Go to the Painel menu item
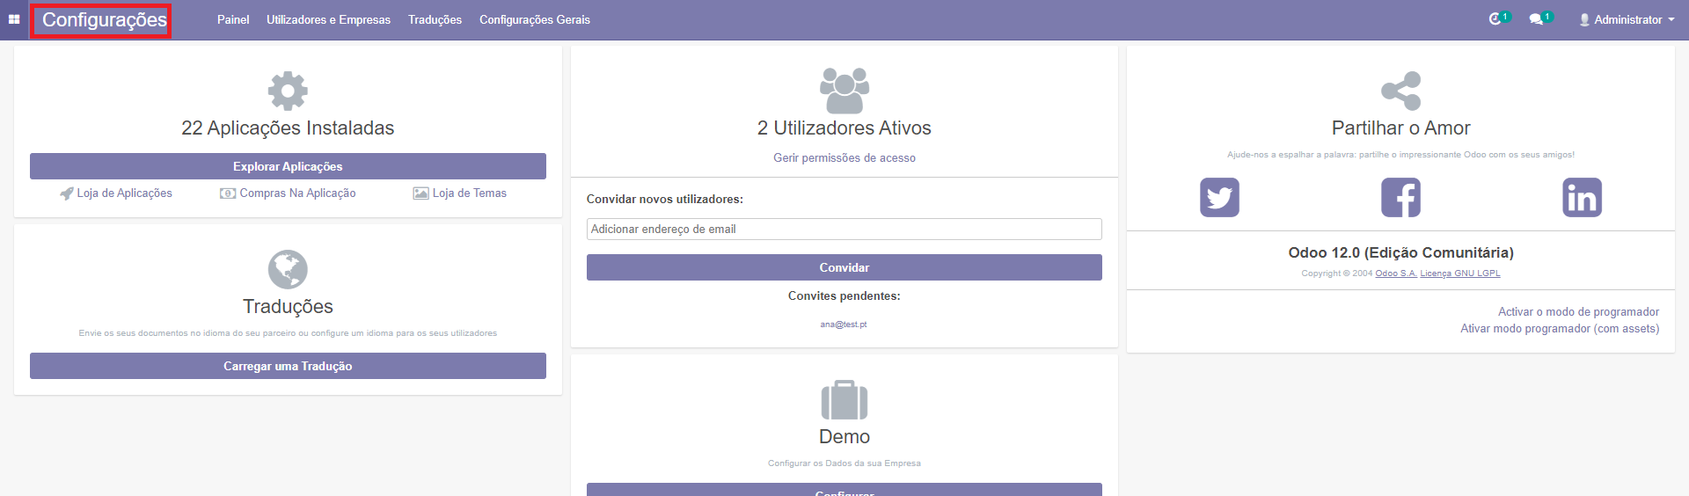 233,19
